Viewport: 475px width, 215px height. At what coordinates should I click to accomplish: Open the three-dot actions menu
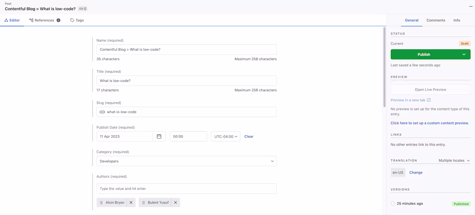(471, 6)
